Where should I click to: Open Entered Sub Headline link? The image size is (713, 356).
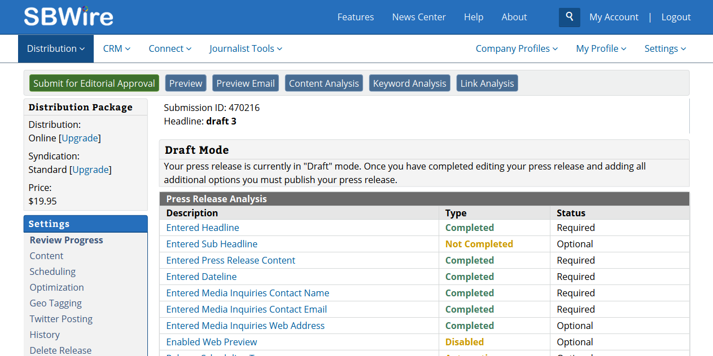(x=212, y=244)
